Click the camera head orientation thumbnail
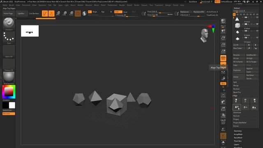Screen dimensions: 263x148 (x=204, y=35)
